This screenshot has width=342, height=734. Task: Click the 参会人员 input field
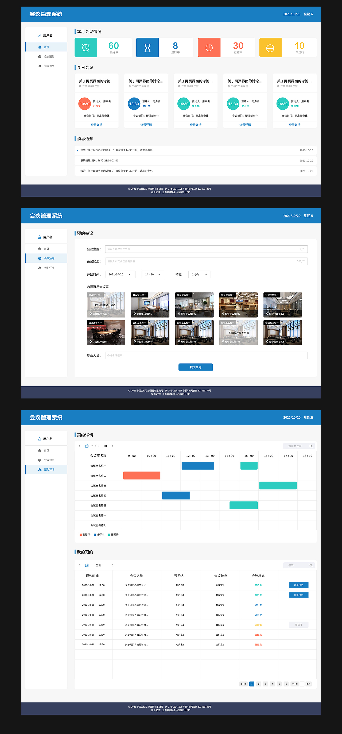tap(207, 355)
